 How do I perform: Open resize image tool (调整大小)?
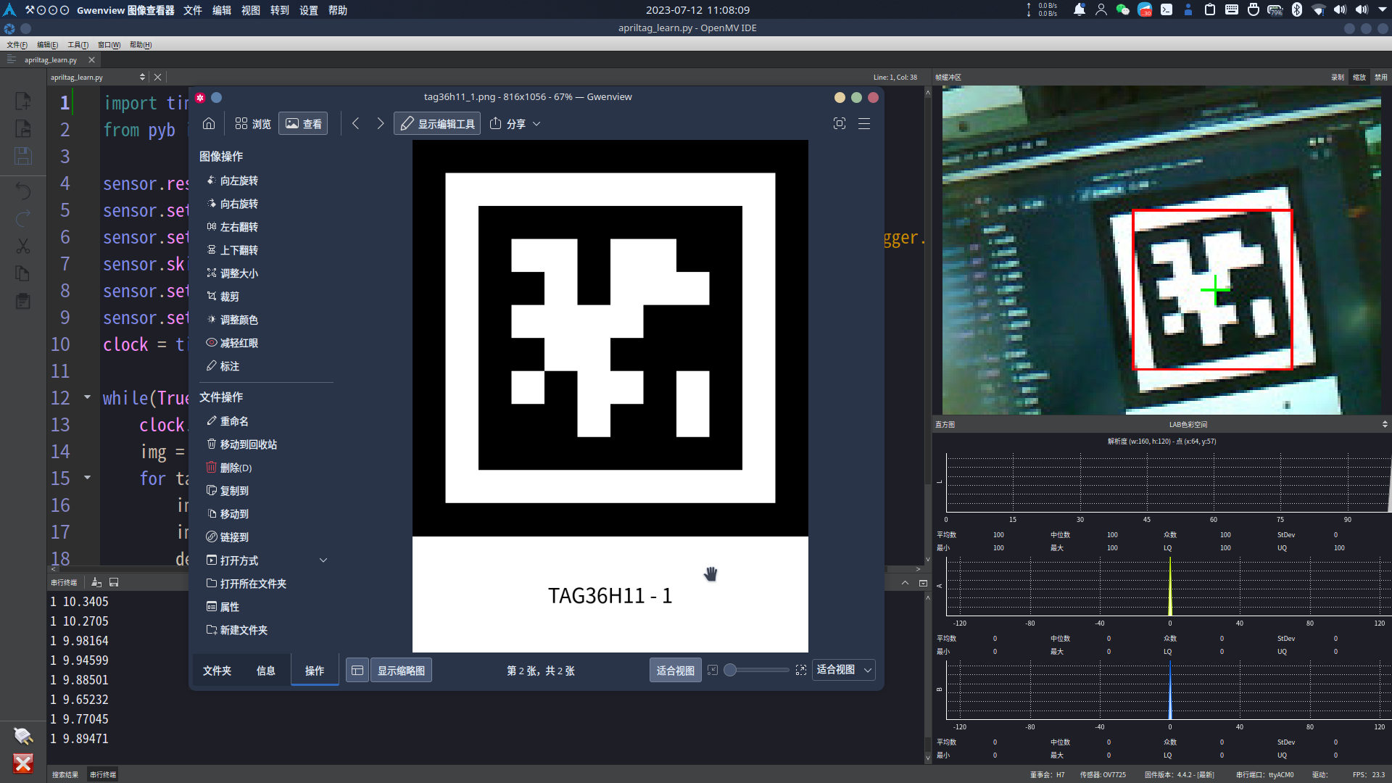232,273
